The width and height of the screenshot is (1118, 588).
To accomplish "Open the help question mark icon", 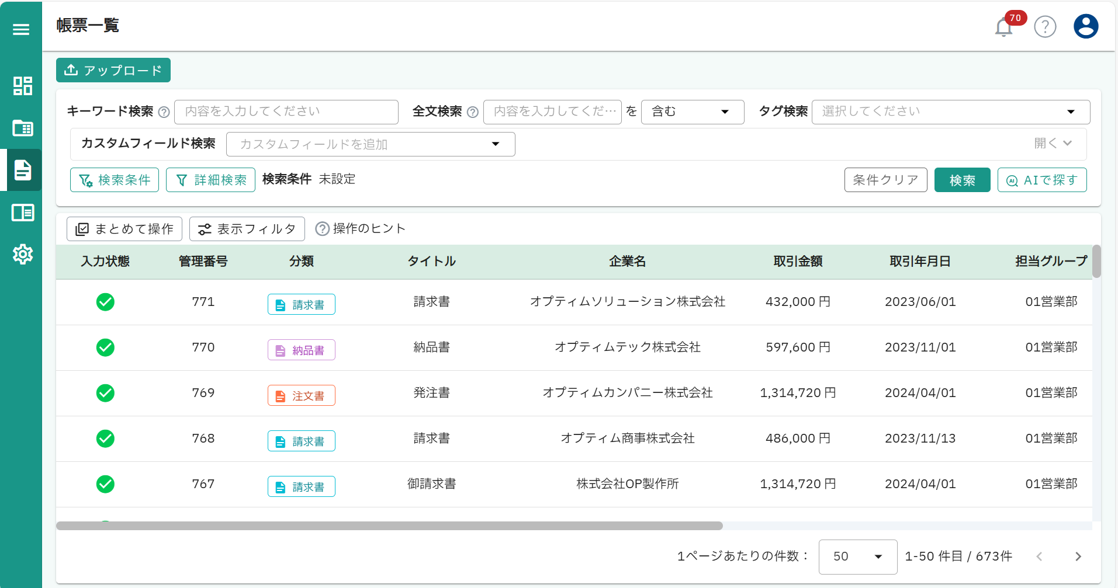I will [x=1046, y=27].
